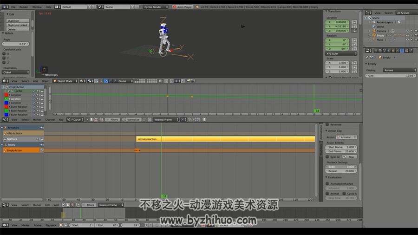
Task: Select the ArmatureAction strip in the NLA editor
Action: (226, 139)
